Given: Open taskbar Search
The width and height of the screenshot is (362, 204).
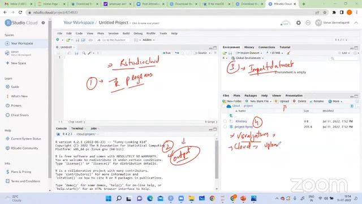Looking at the screenshot, I should (119, 198).
